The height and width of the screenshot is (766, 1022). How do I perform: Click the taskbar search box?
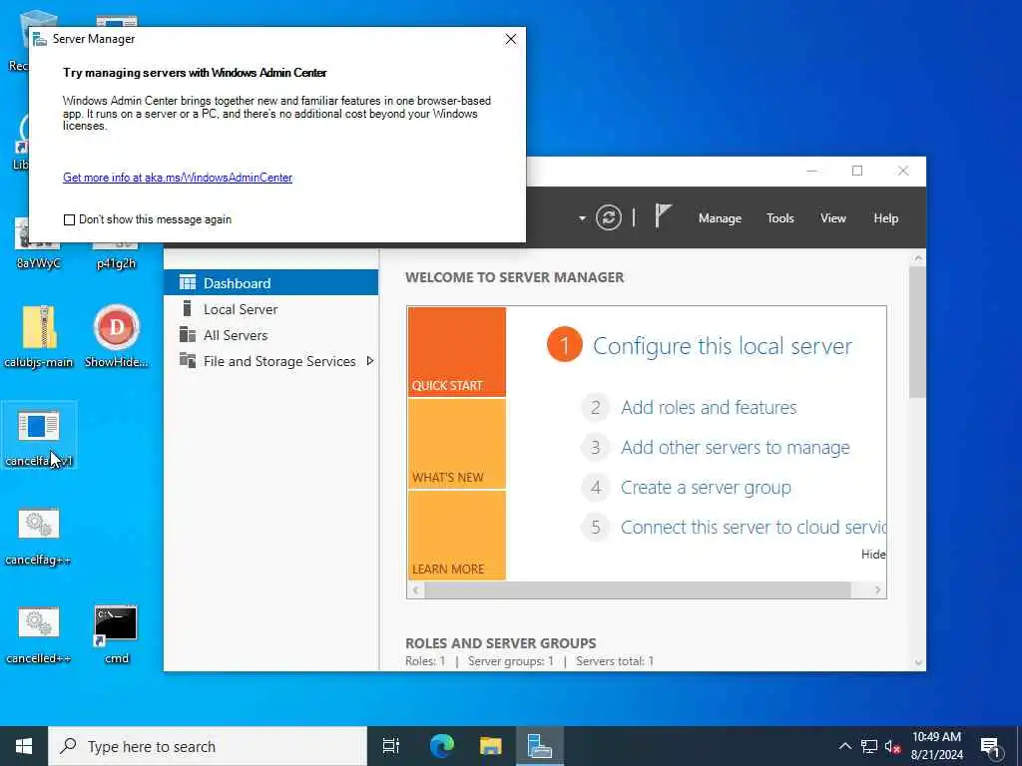[x=208, y=746]
